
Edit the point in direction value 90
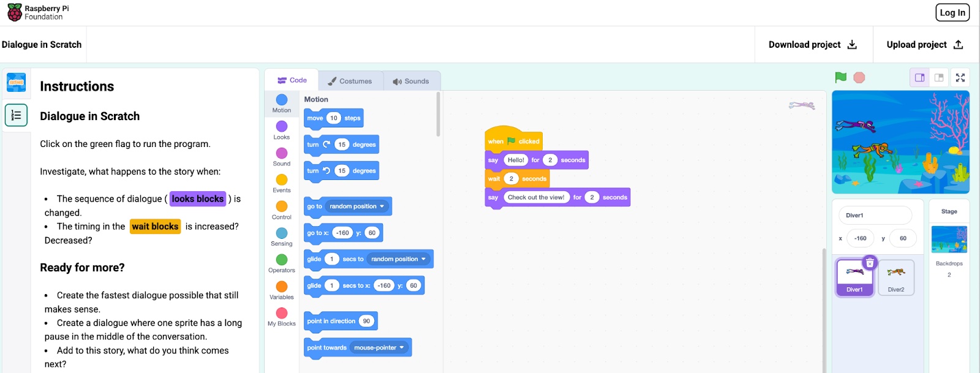366,321
